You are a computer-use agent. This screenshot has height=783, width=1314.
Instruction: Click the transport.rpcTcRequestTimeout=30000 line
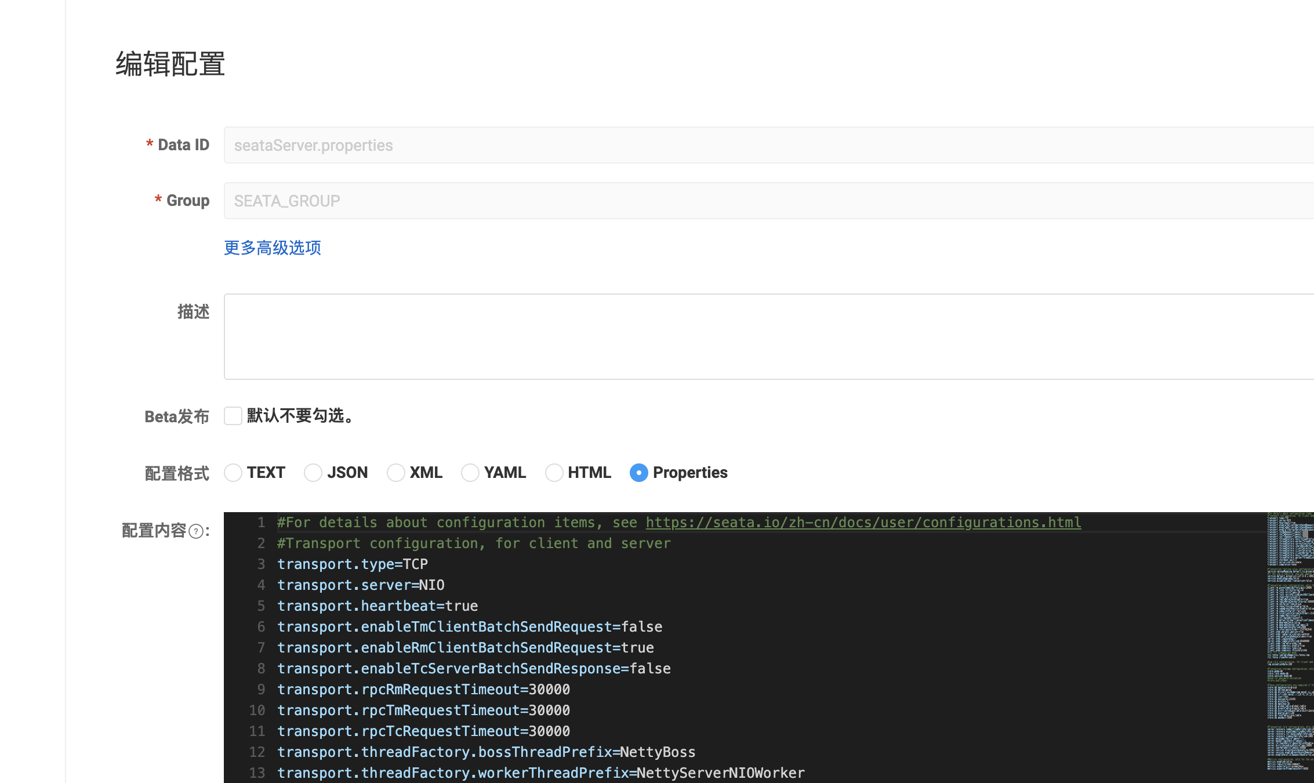click(424, 731)
